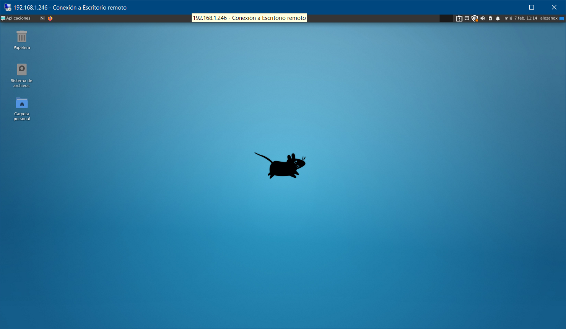Click the Remote Desktop window title icon
The width and height of the screenshot is (566, 329).
pyautogui.click(x=7, y=7)
